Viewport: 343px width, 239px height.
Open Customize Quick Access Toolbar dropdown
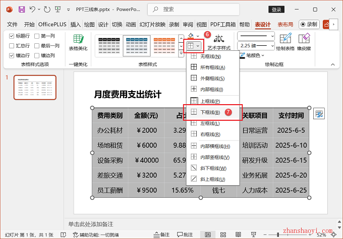click(x=69, y=10)
